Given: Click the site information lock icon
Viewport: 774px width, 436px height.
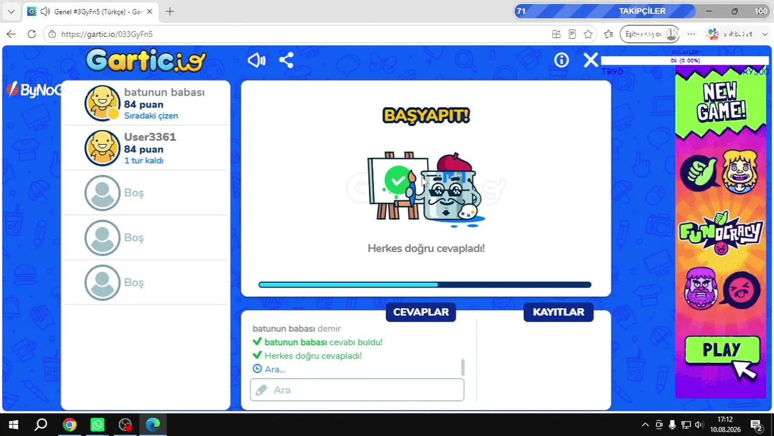Looking at the screenshot, I should (52, 34).
